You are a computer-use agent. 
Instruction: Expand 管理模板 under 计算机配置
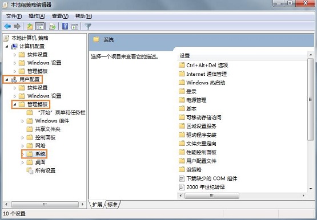(14, 71)
